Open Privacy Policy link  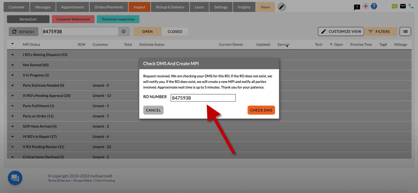(x=83, y=180)
